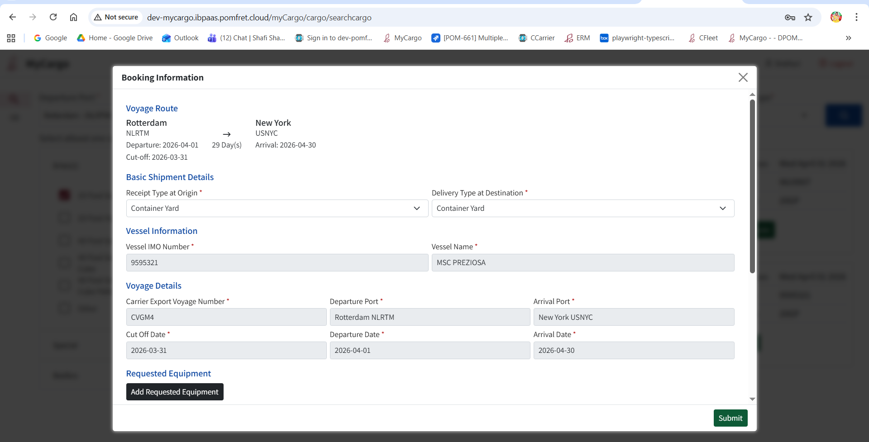Screen dimensions: 869x442
Task: Open the browser apps grid icon
Action: pos(11,38)
